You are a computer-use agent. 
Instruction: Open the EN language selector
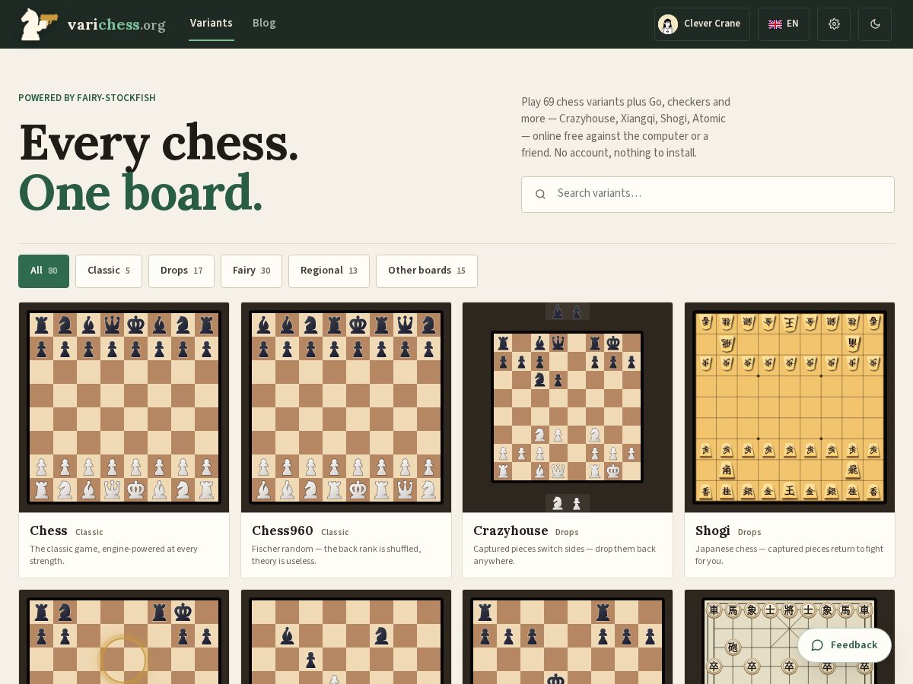click(784, 24)
